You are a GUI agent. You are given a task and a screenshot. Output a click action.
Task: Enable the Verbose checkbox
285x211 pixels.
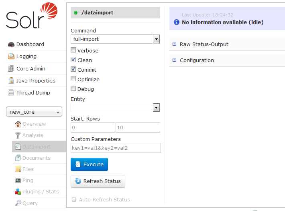pyautogui.click(x=73, y=50)
